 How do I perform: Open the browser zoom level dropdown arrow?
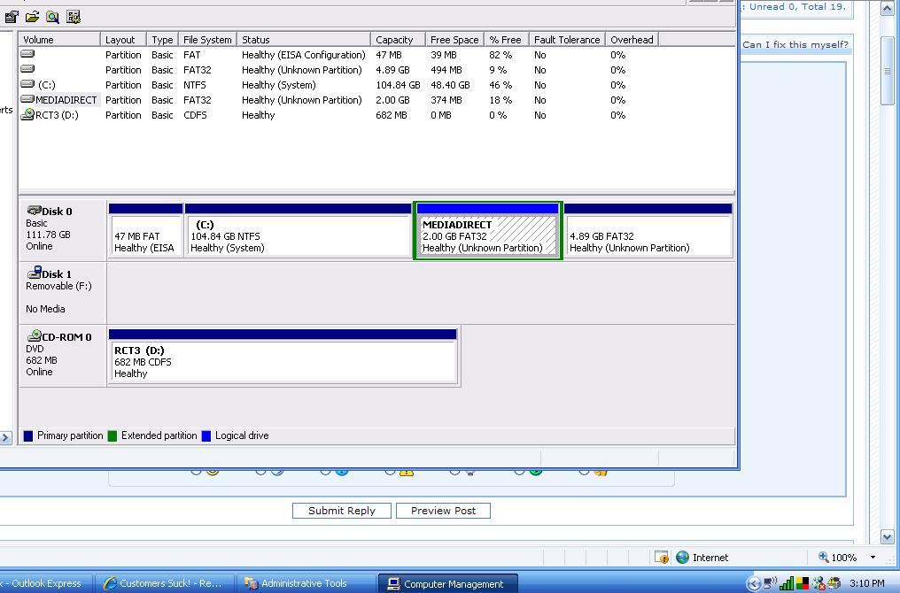[x=873, y=558]
